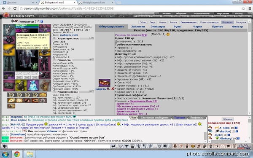253x158 pixels.
Task: Collapse the Мощность section
Action: point(54,60)
